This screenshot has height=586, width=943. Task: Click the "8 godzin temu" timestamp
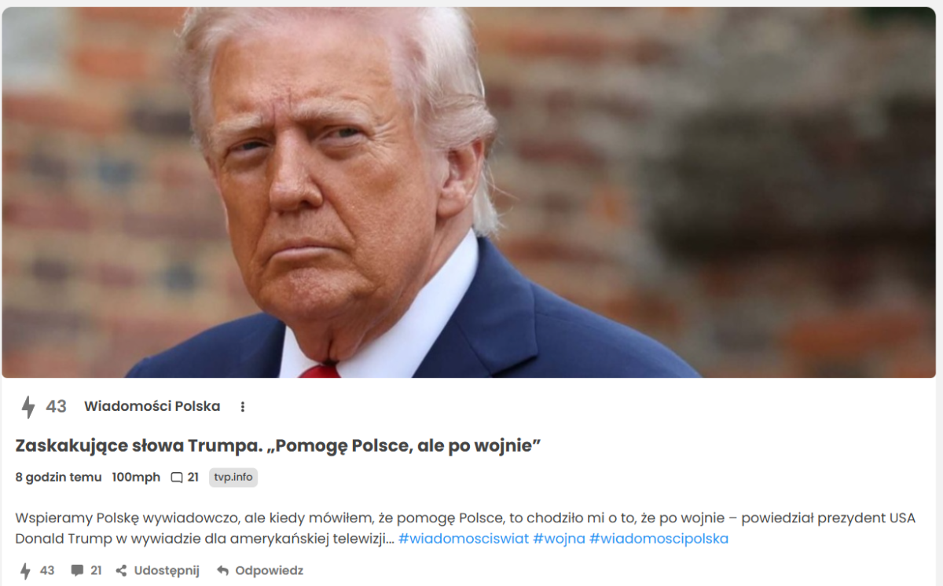click(58, 477)
